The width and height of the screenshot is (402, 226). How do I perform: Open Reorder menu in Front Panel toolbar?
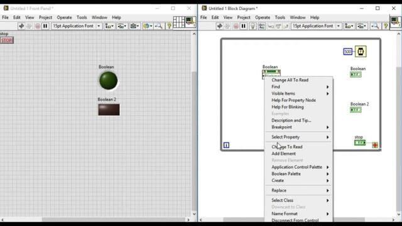(x=148, y=26)
